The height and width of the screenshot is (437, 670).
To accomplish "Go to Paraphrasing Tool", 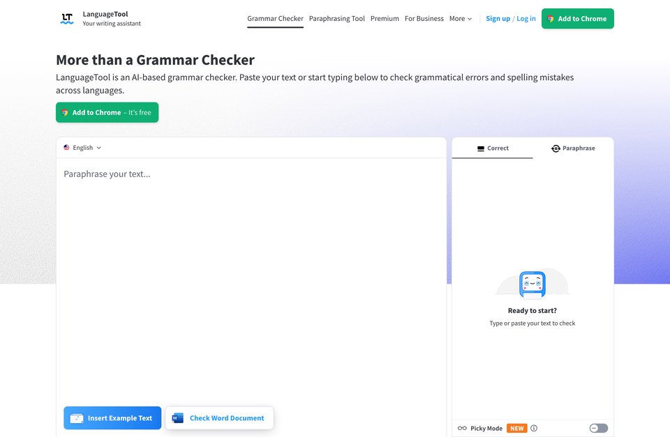I will 336,19.
